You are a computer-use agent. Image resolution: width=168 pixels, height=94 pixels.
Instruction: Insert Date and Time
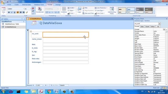(x=88, y=13)
